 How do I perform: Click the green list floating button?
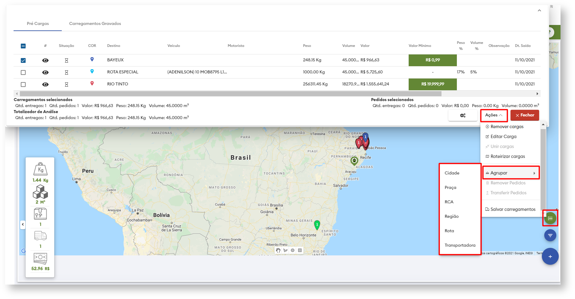[x=550, y=218]
